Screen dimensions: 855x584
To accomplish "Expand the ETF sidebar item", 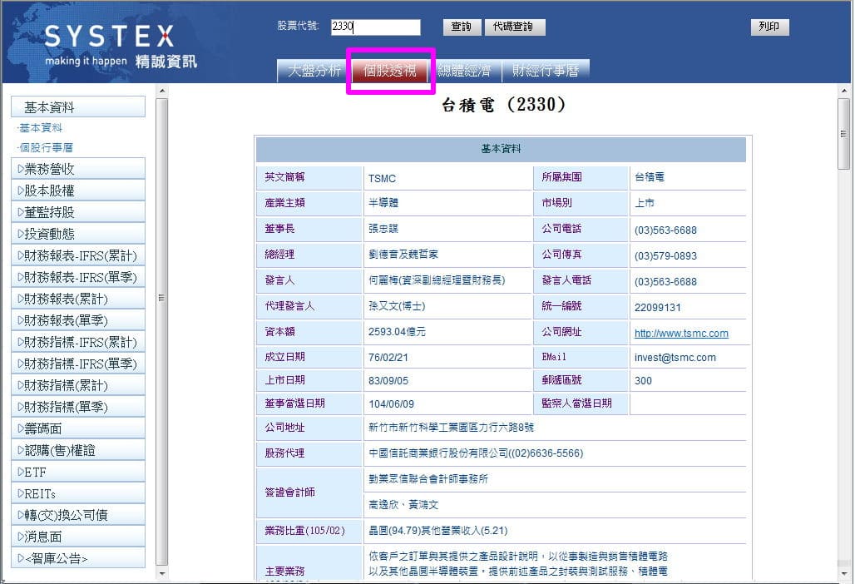I will (x=77, y=472).
